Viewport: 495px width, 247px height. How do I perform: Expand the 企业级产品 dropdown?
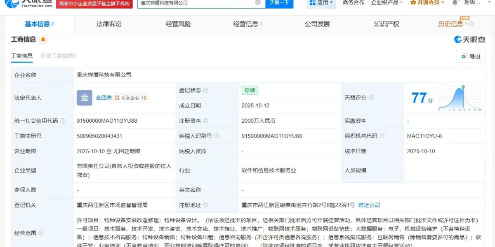[x=387, y=2]
